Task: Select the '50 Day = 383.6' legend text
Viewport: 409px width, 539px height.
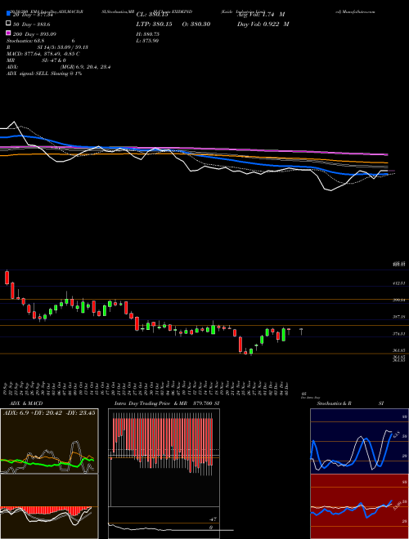Action: [31, 24]
